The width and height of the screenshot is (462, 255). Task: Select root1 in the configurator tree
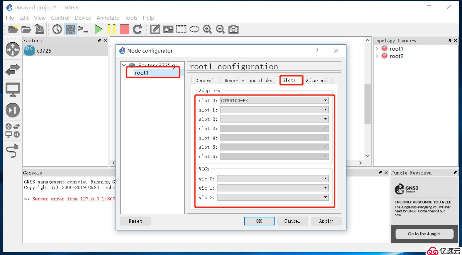(x=142, y=73)
